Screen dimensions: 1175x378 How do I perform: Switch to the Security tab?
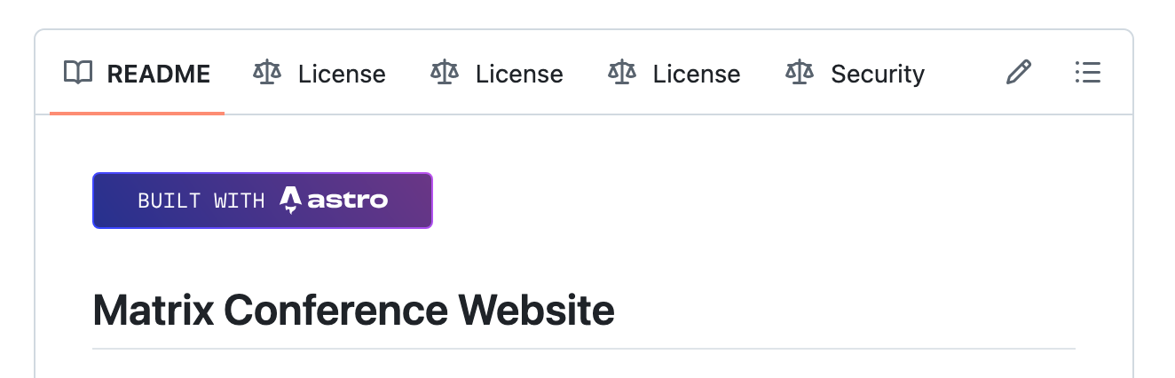pos(878,74)
